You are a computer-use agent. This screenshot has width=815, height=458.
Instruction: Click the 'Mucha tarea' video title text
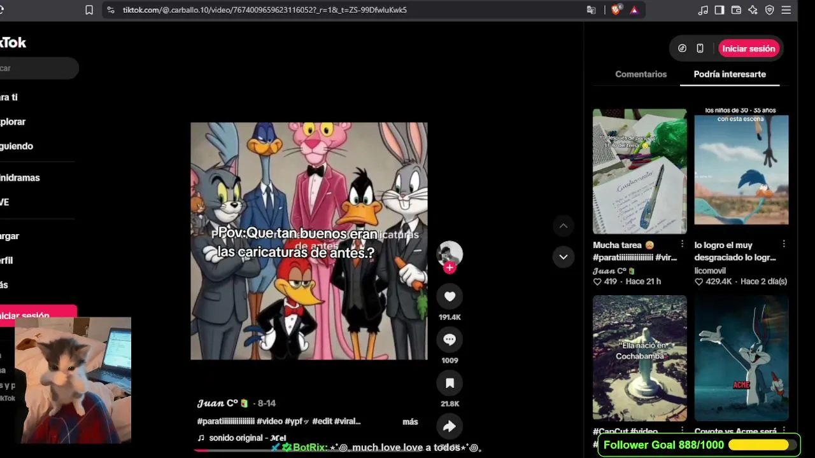[x=635, y=251]
